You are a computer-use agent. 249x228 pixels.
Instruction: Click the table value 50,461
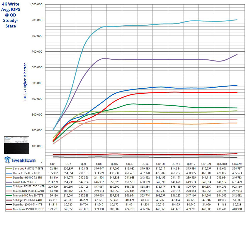(114, 200)
